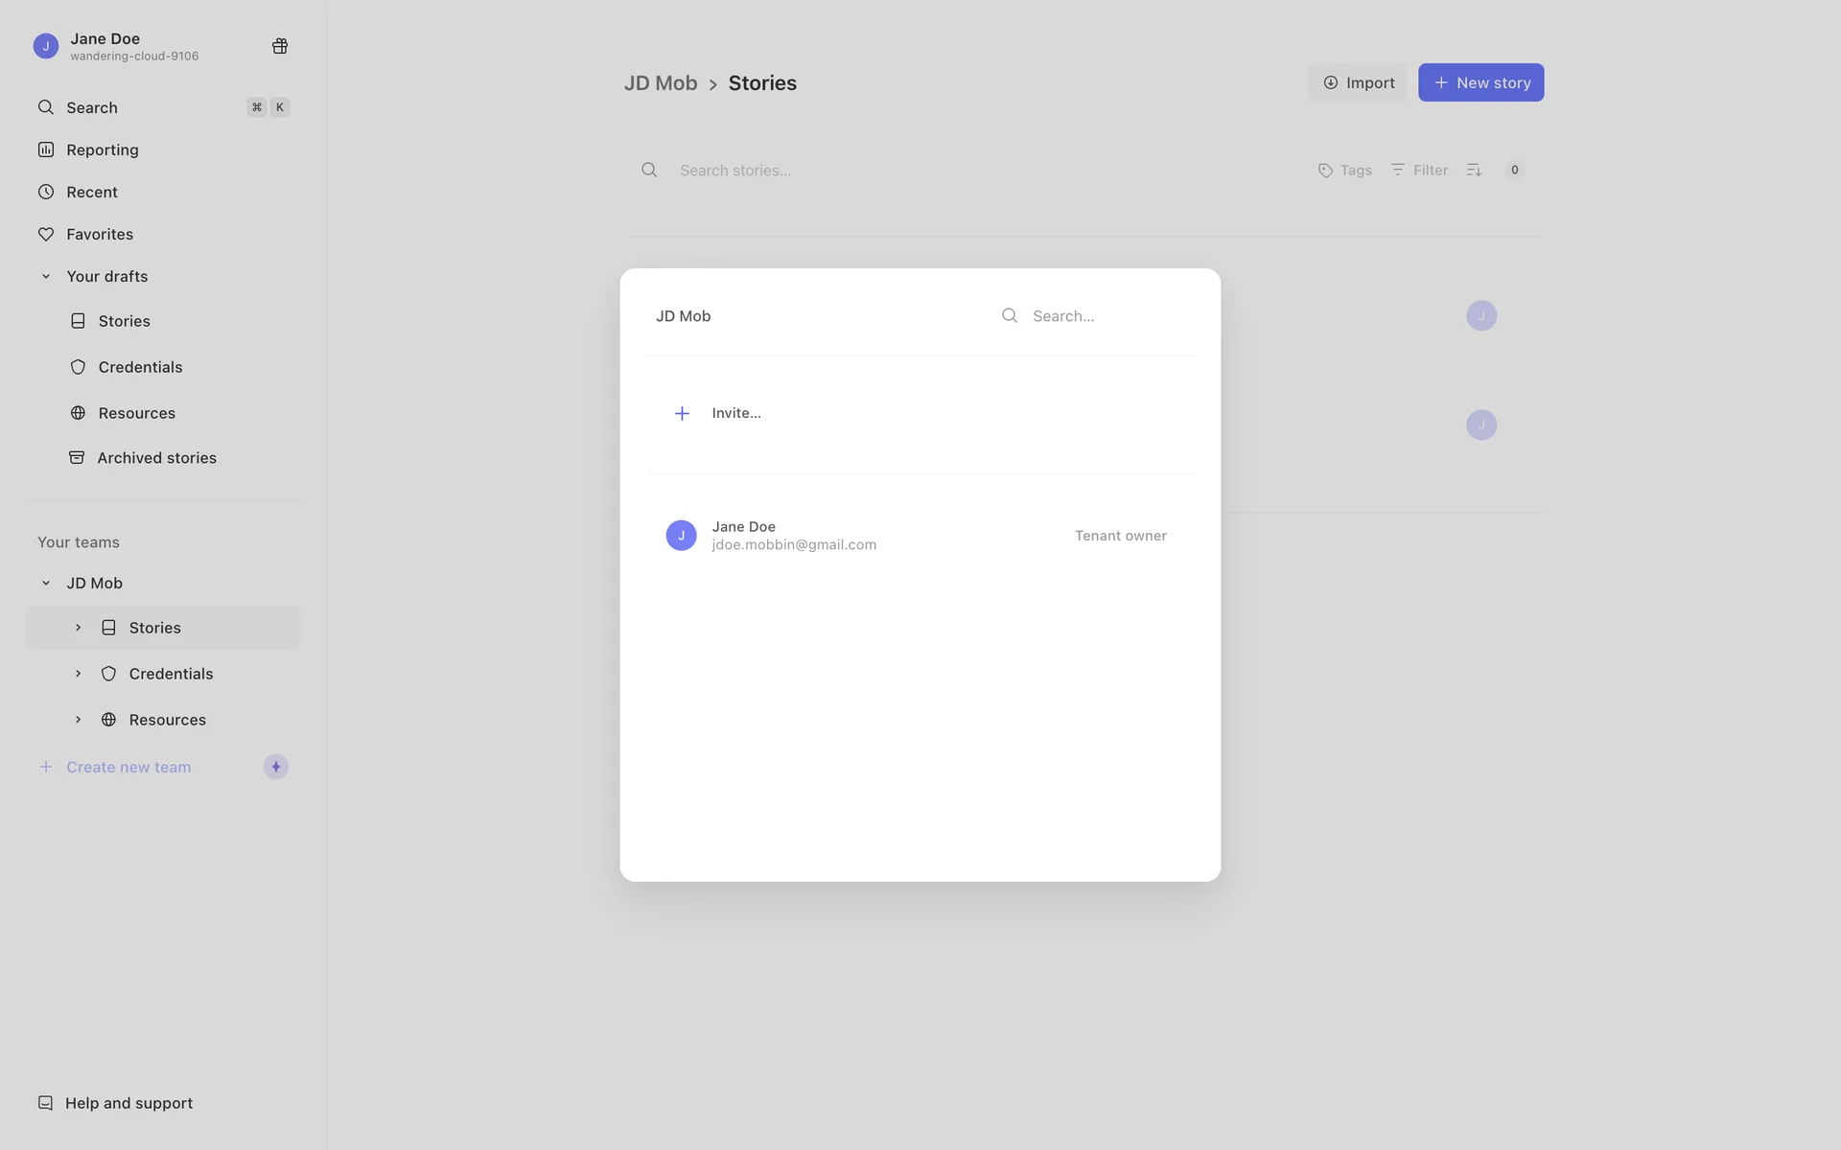Expand the team Credentials item chevron
1841x1150 pixels.
(79, 674)
